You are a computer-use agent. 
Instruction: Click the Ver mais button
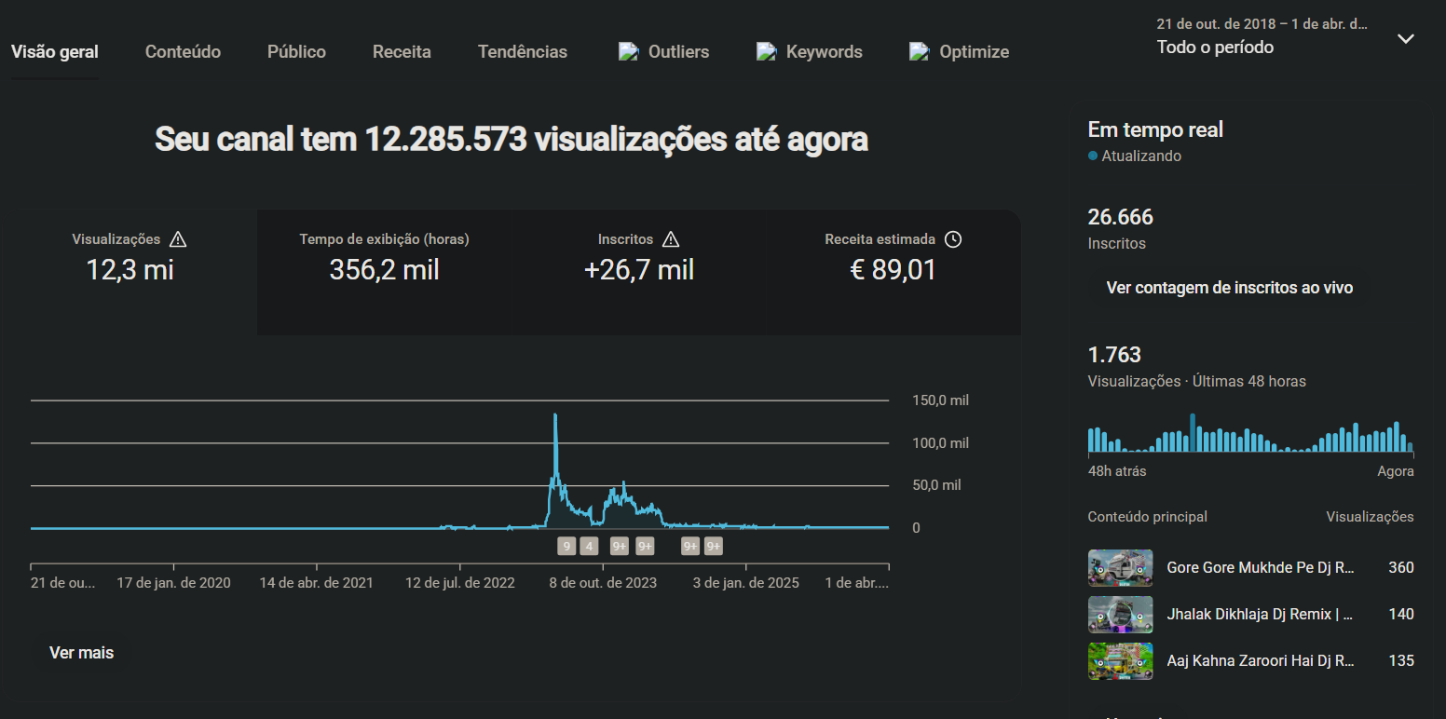pyautogui.click(x=82, y=653)
